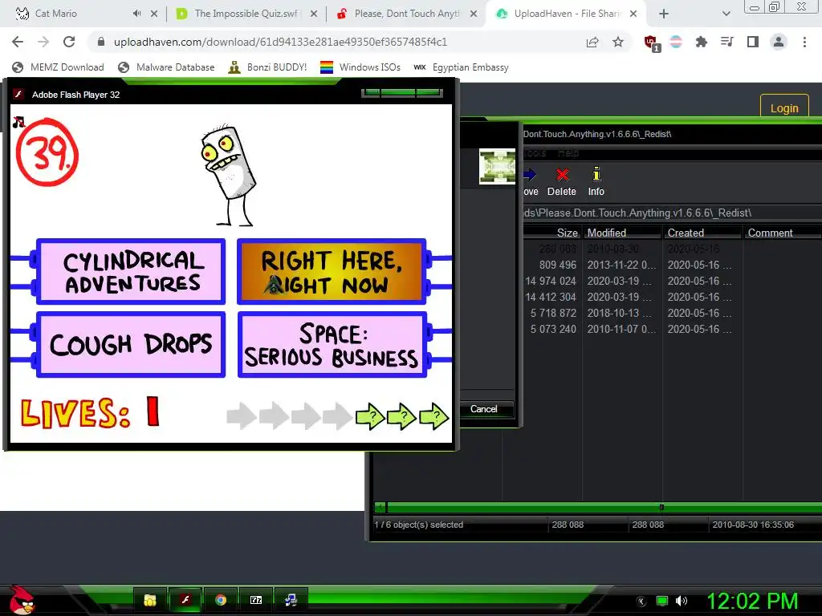The height and width of the screenshot is (616, 822).
Task: Open the Help menu in 7-Zip
Action: pyautogui.click(x=568, y=152)
